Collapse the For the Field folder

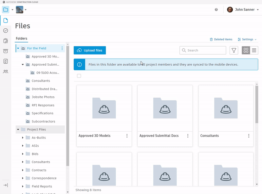(x=18, y=48)
